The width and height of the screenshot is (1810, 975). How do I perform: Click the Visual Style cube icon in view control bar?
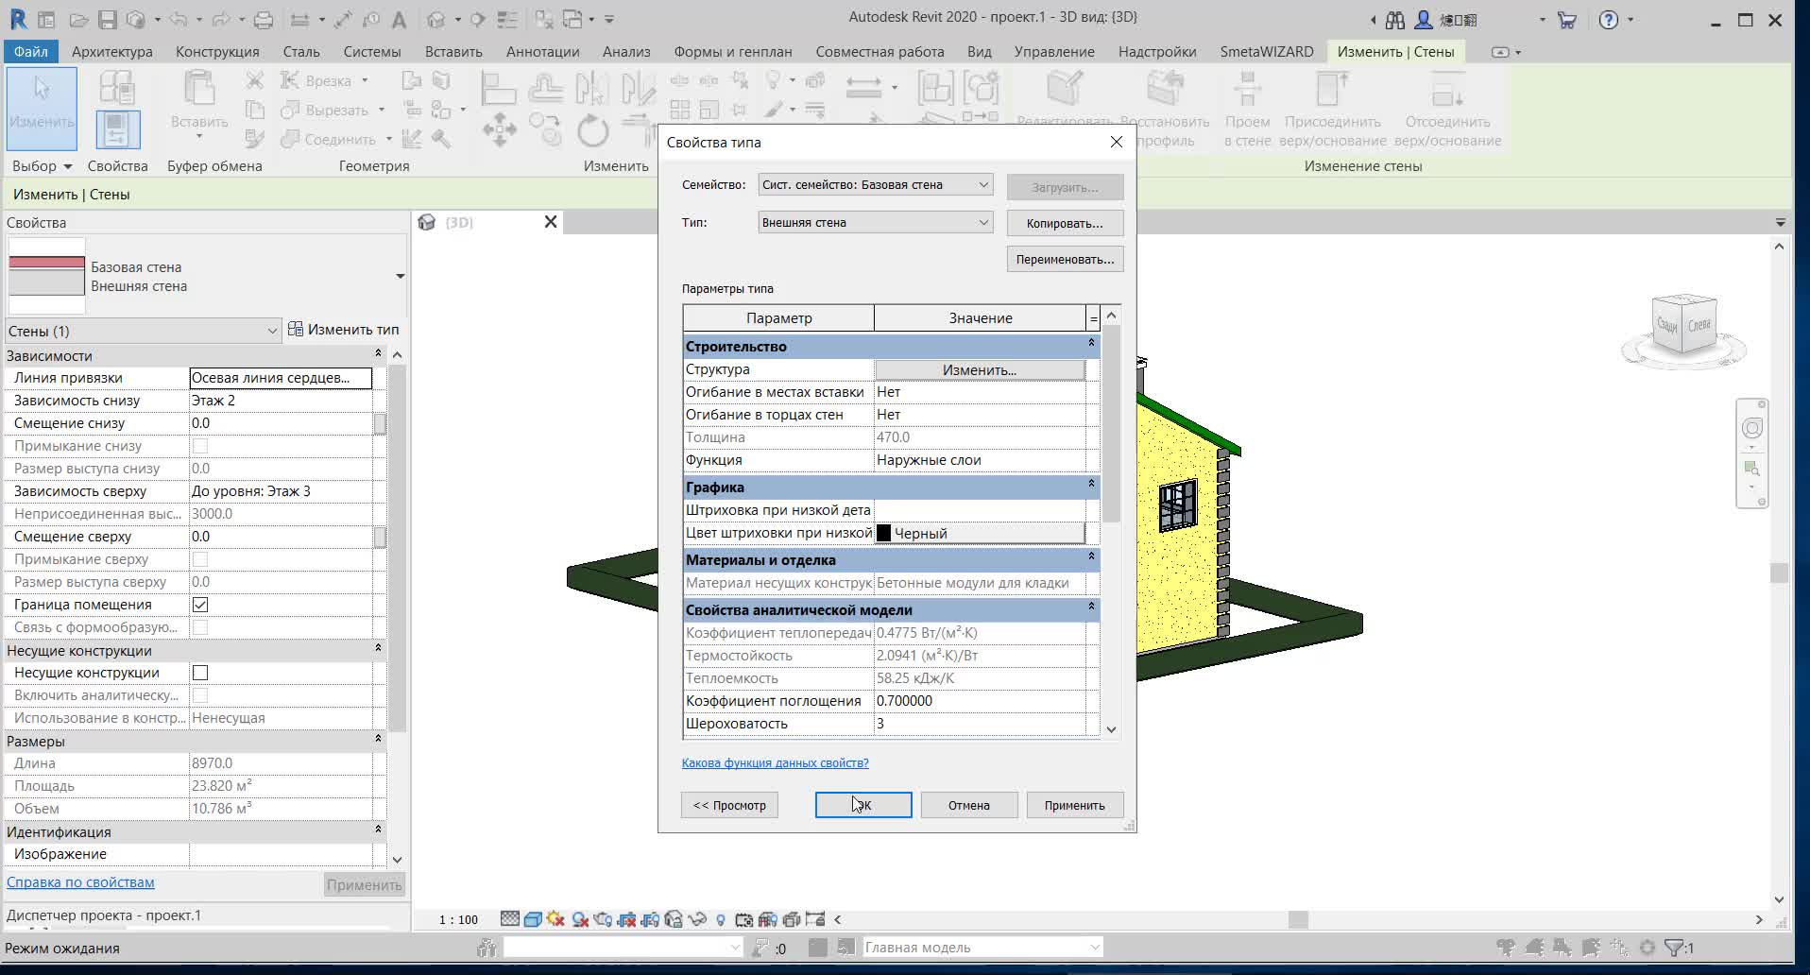(533, 919)
